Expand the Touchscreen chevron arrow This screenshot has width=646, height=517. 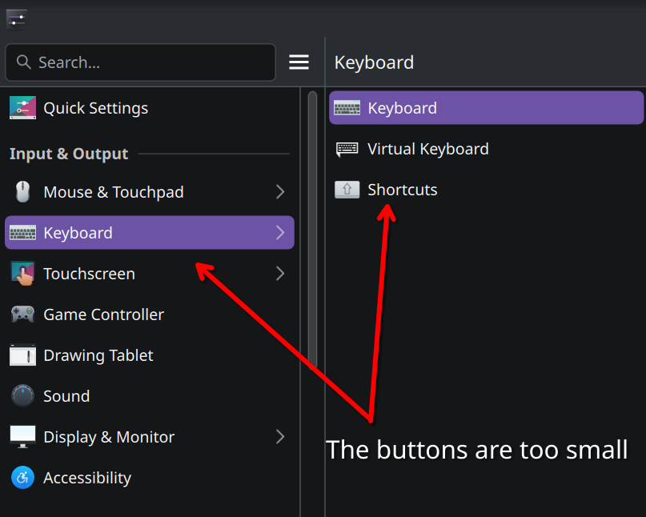tap(280, 274)
